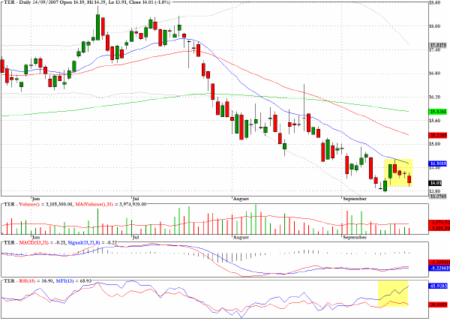The width and height of the screenshot is (450, 321).
Task: Select the 15.00 price axis label
Action: (434, 144)
